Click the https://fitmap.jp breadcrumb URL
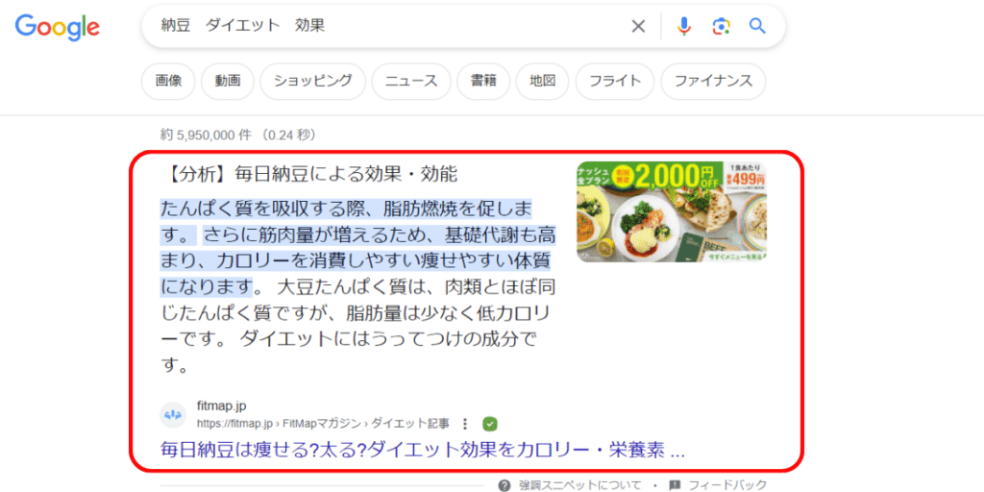 [x=323, y=424]
